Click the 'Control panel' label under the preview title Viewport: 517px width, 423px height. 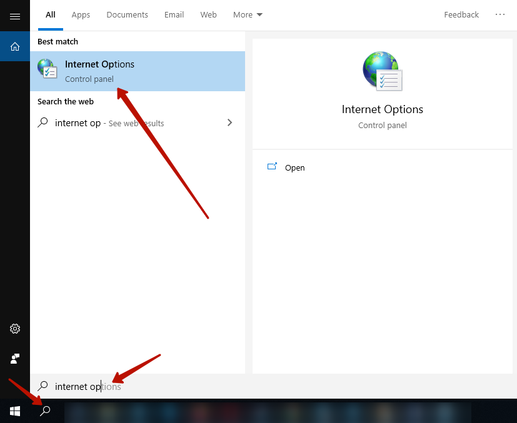382,125
